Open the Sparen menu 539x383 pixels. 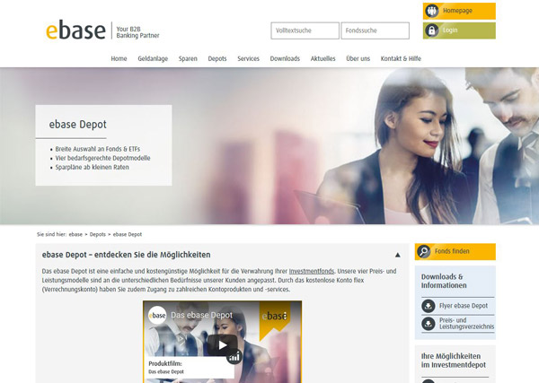click(188, 58)
